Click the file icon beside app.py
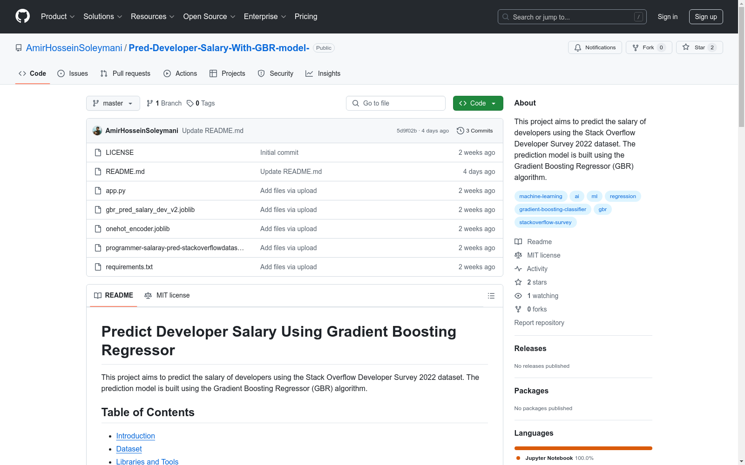745x465 pixels. pos(98,191)
